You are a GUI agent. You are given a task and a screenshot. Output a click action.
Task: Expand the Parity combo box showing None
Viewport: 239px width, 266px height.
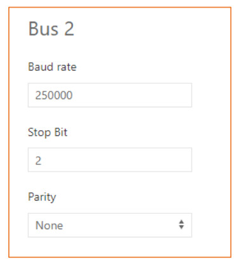[x=110, y=225]
